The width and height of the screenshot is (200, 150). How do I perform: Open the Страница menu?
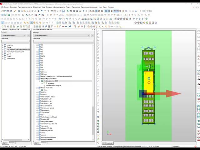[x=13, y=7]
